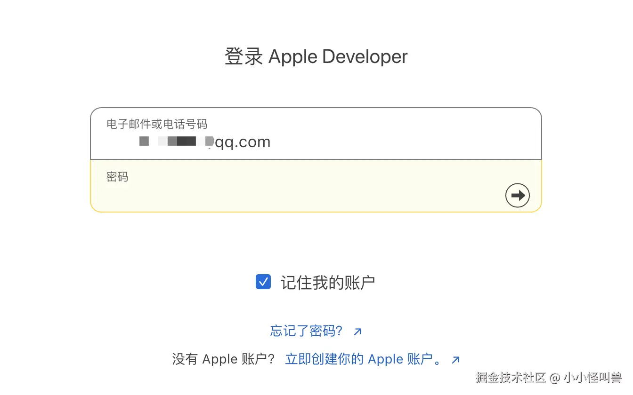633x395 pixels.
Task: Focus the 密码 password field
Action: pos(316,186)
